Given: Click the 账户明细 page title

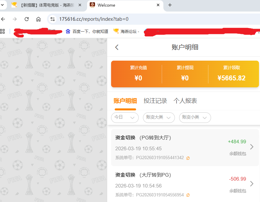Looking at the screenshot, I should (x=185, y=47).
